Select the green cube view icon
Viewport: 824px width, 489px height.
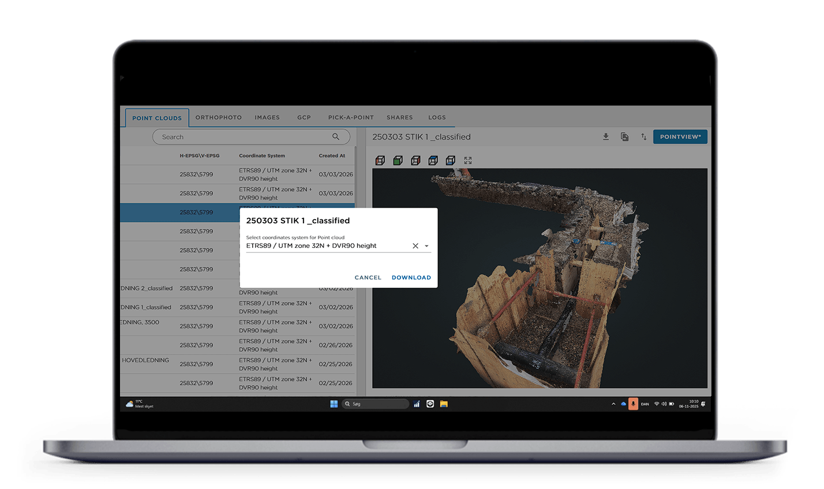(398, 160)
